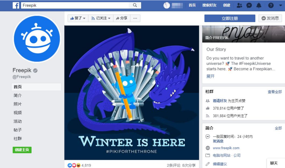Viewport: 285px width, 168px height.
Task: Select 照片 in the left sidebar
Action: click(18, 104)
